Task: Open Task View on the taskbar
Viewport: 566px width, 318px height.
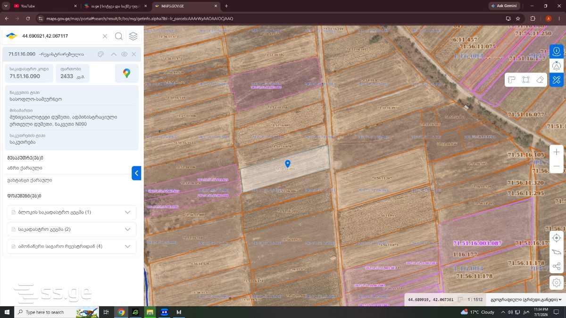Action: [x=106, y=312]
